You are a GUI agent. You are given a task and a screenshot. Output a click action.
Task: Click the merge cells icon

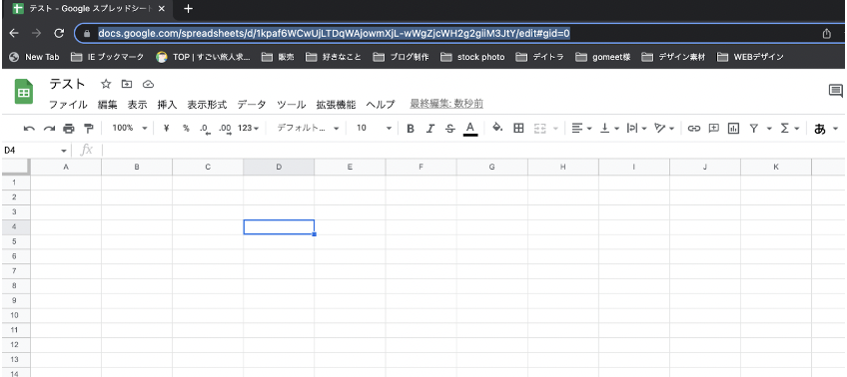(539, 129)
